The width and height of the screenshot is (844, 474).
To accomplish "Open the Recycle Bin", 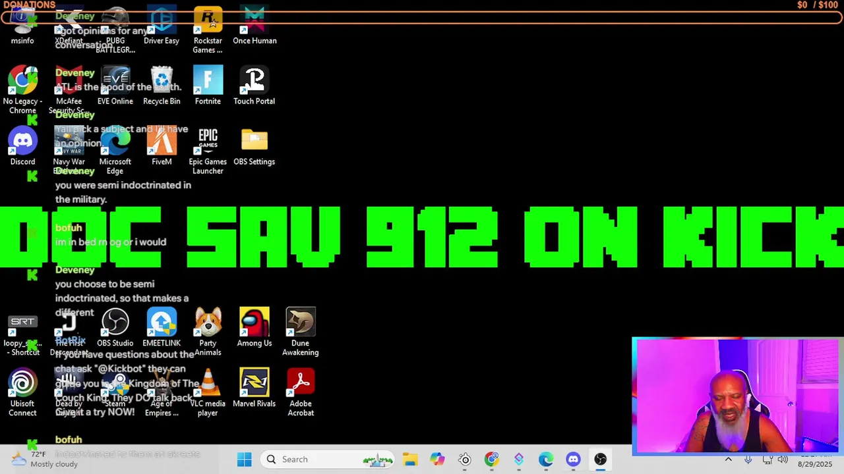I will 162,86.
